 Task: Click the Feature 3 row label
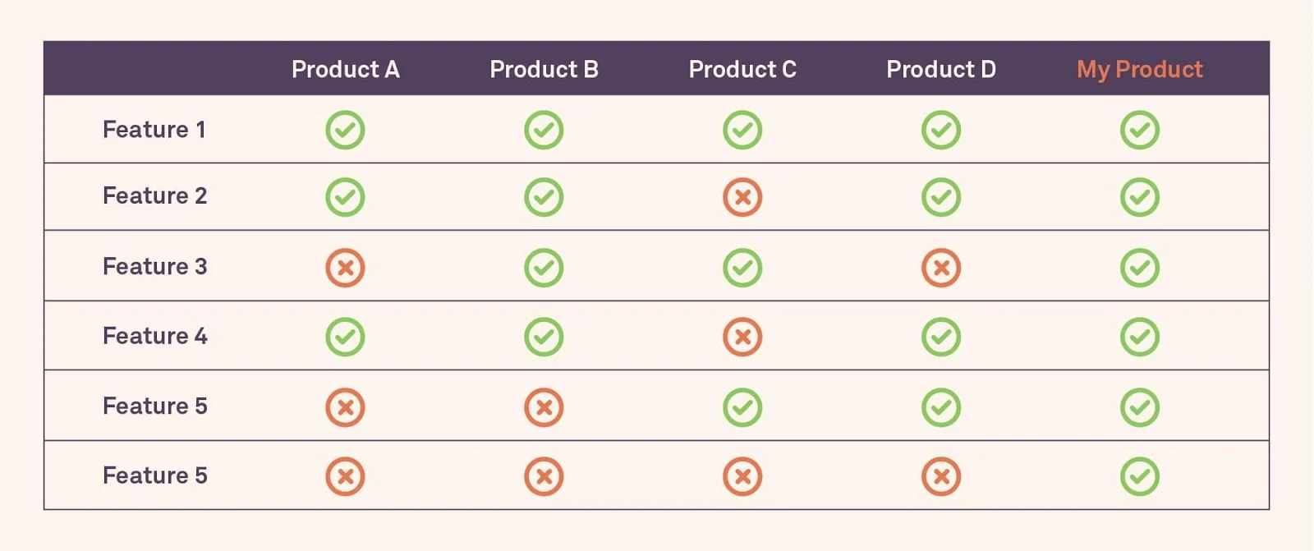[x=155, y=266]
